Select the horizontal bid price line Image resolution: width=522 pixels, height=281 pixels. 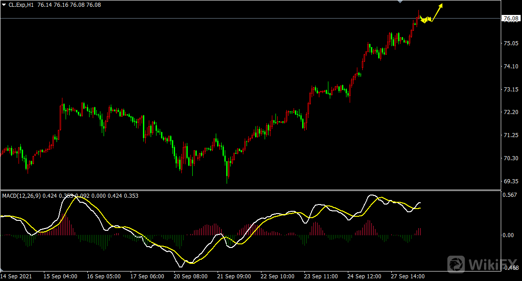pos(226,19)
